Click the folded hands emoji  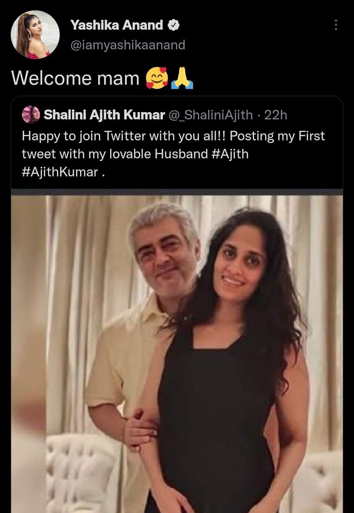[183, 79]
